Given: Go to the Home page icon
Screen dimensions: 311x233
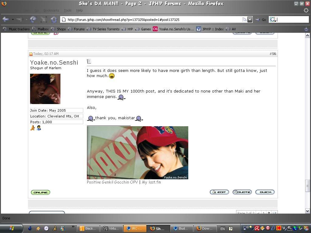Looking at the screenshot, I should coord(54,19).
